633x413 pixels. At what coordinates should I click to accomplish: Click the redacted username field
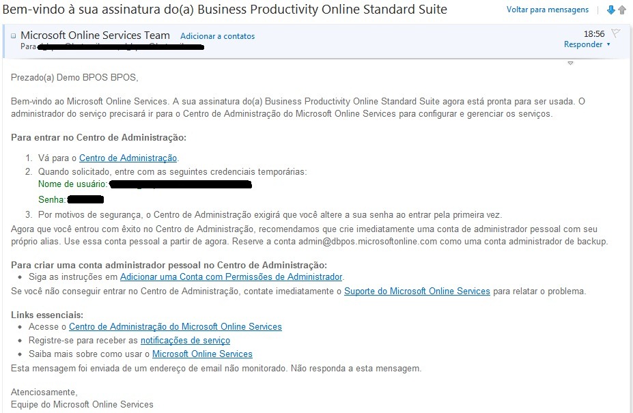coord(180,184)
